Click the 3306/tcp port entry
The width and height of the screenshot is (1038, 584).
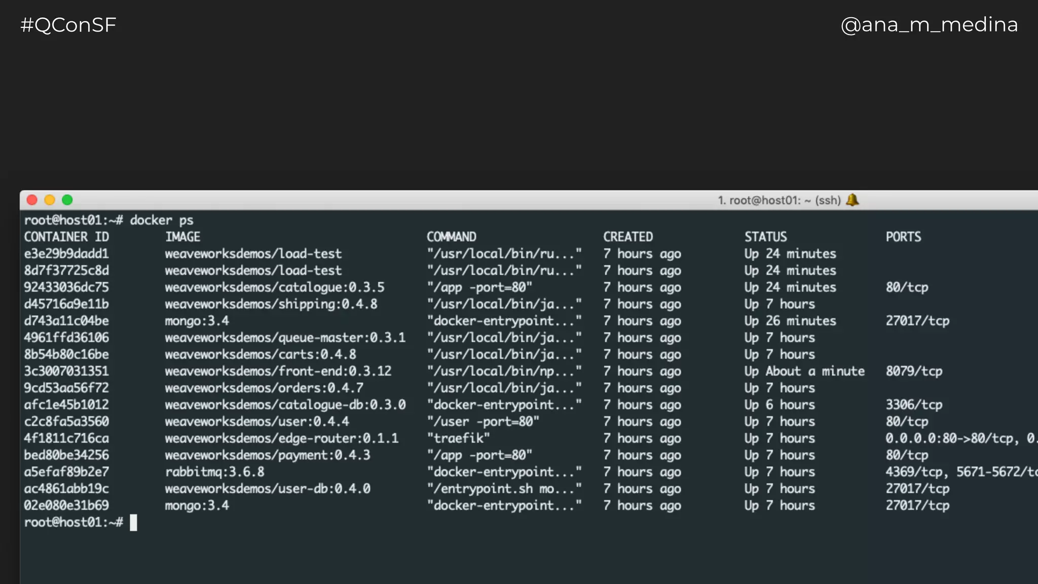coord(914,405)
